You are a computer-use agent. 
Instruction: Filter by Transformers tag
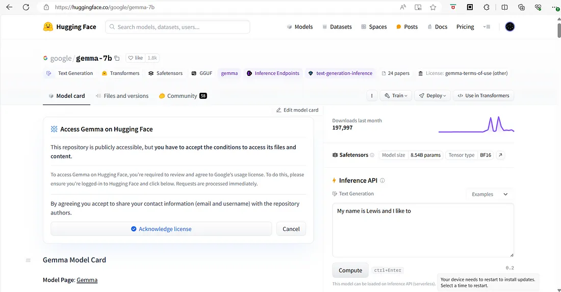[120, 73]
